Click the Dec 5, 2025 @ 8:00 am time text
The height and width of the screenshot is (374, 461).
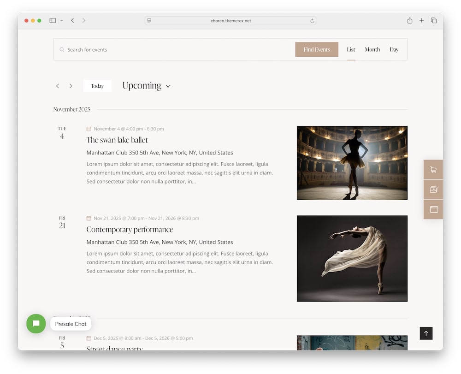click(143, 338)
